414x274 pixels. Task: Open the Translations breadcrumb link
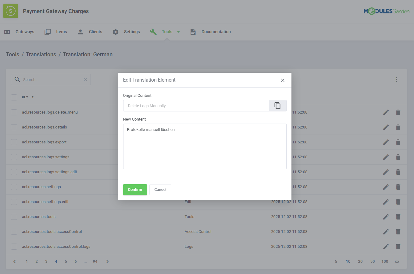point(41,54)
